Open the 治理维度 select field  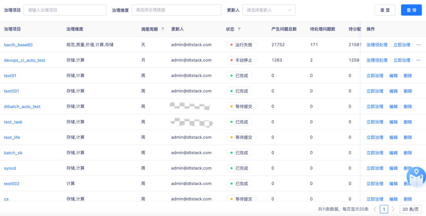point(176,10)
